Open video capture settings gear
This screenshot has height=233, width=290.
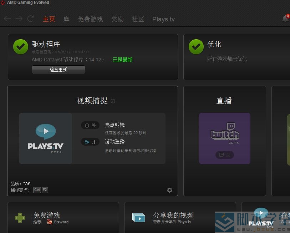pyautogui.click(x=169, y=190)
